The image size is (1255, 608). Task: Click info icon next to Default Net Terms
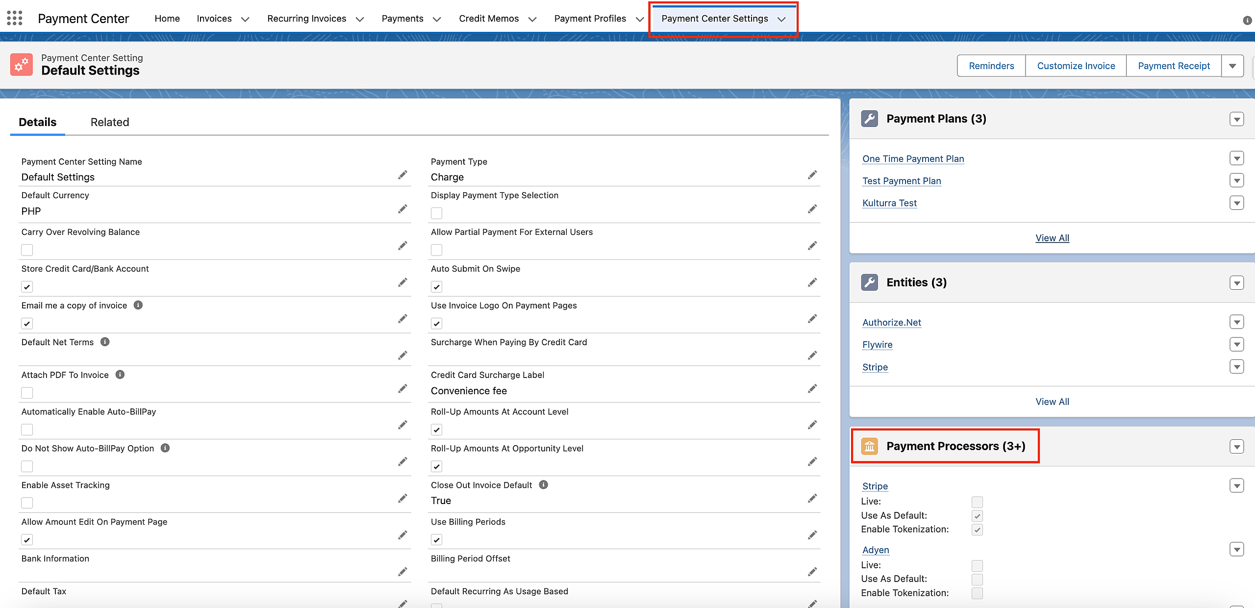tap(105, 342)
